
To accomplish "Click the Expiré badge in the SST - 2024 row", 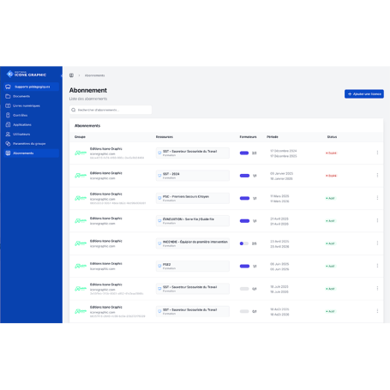I will tap(331, 176).
